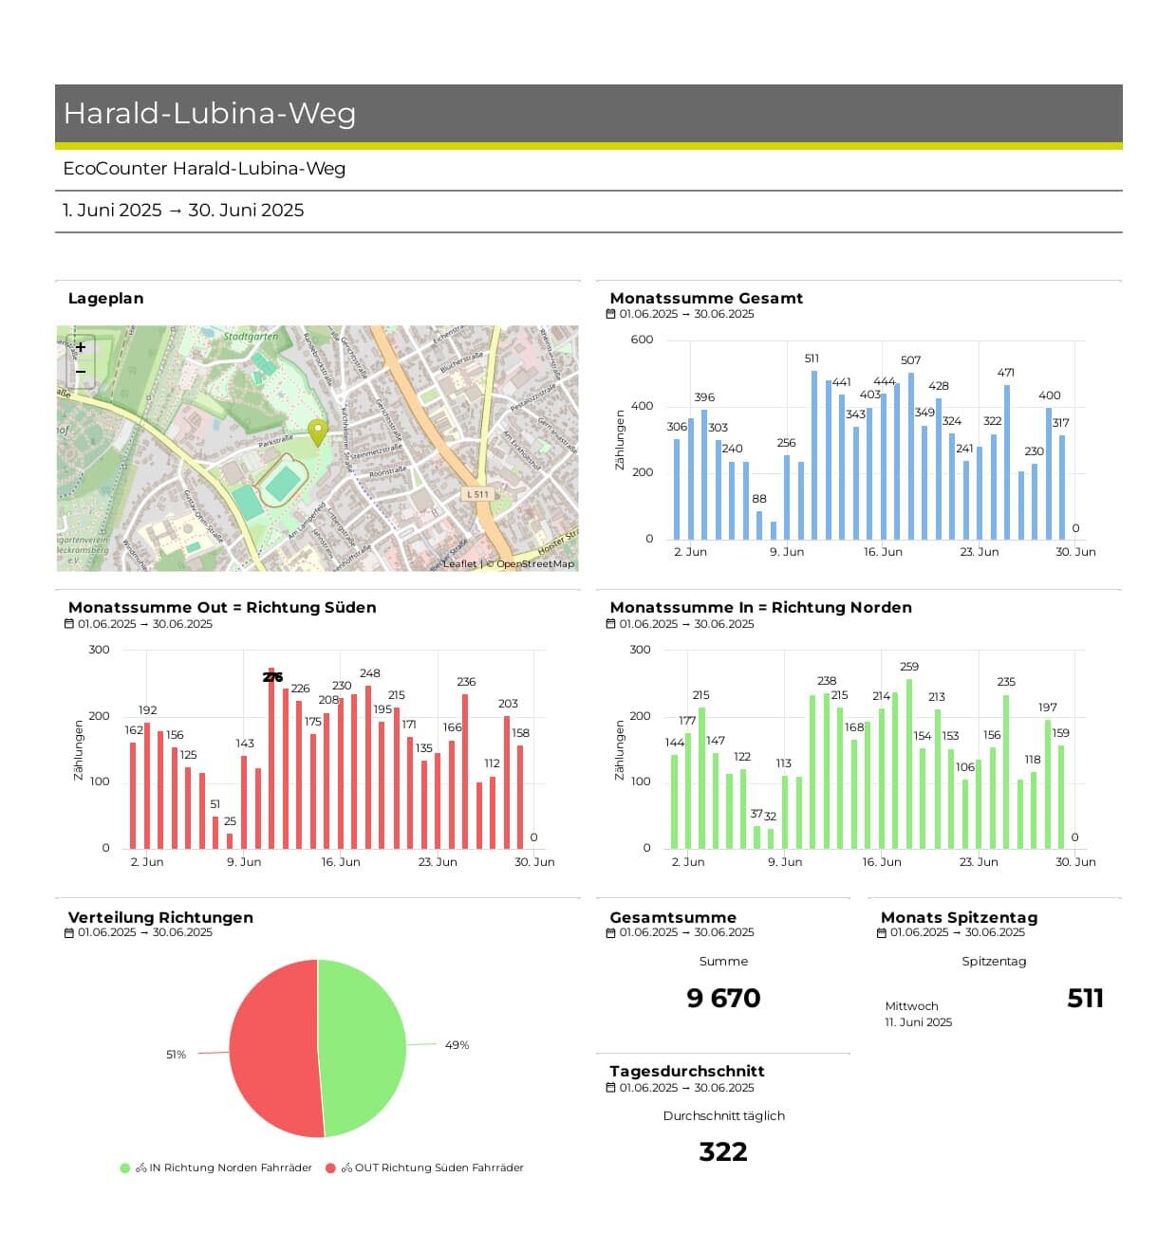Click calendar icon under Verteilung Richtungen
This screenshot has height=1250, width=1176.
coord(69,932)
